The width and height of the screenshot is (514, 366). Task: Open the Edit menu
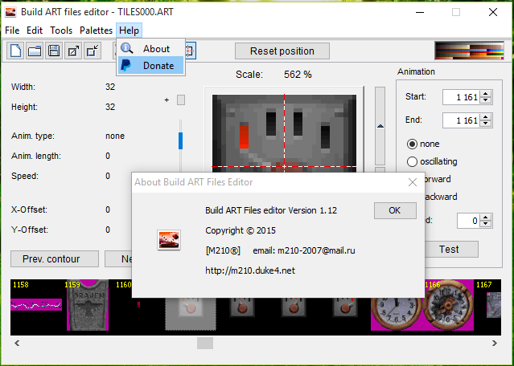pos(35,31)
